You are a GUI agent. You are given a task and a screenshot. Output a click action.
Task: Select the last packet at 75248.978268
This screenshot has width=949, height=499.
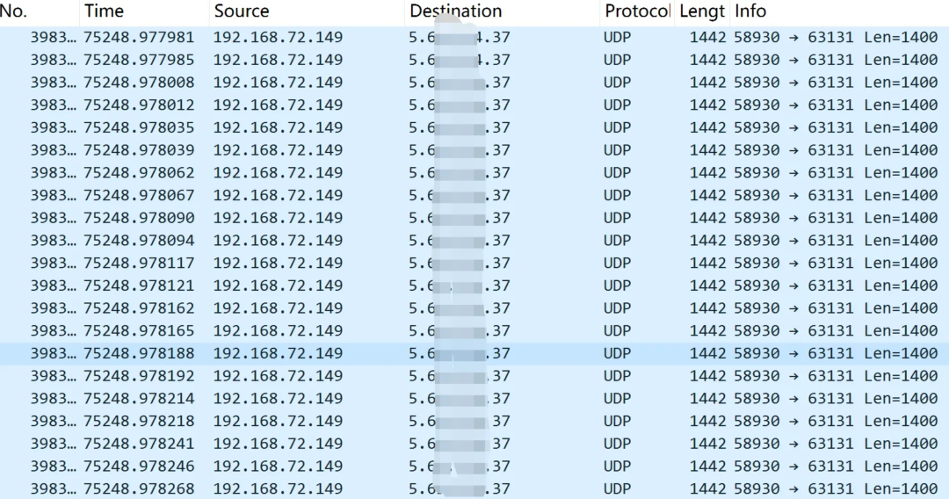139,488
